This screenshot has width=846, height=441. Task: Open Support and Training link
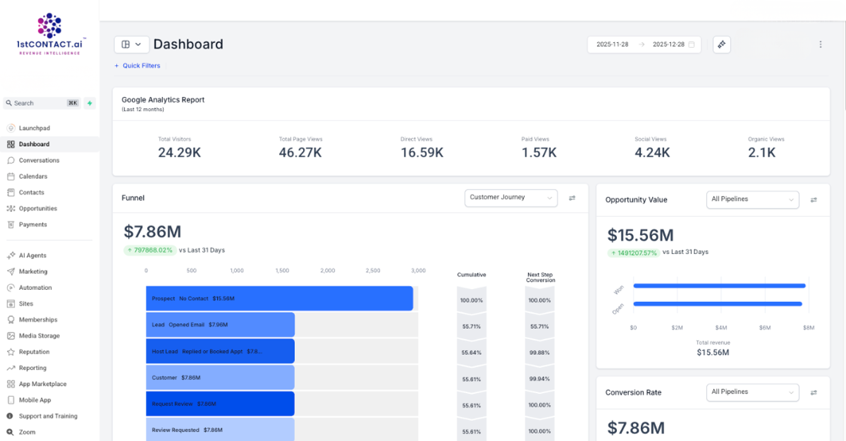pos(47,416)
